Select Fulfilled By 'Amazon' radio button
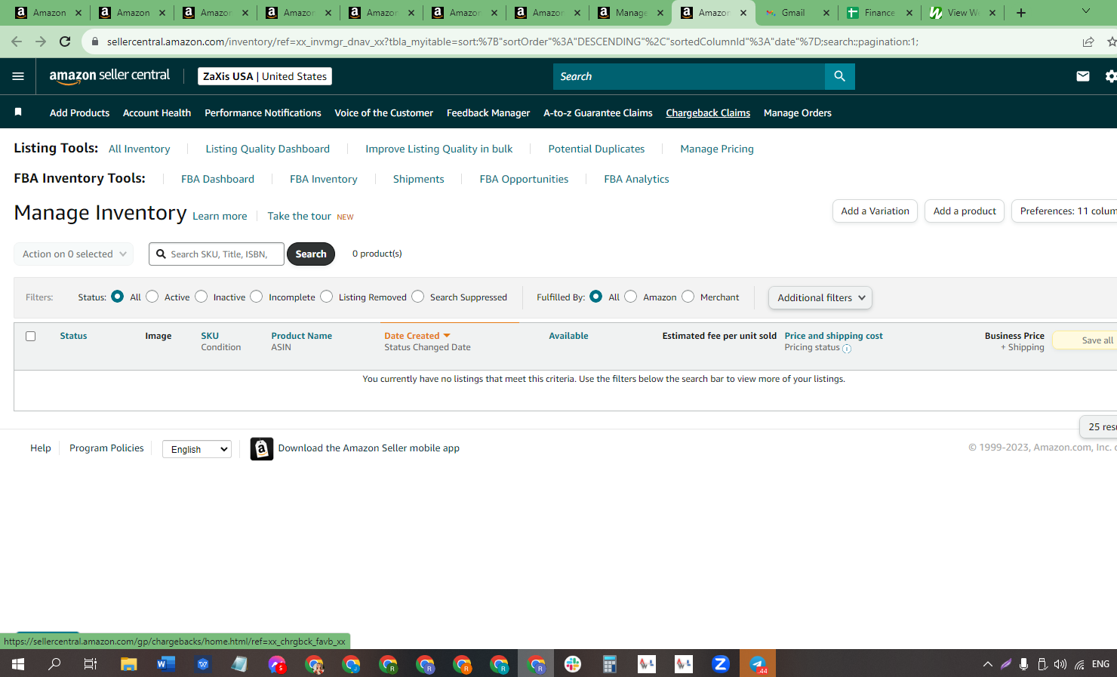Viewport: 1117px width, 677px height. point(631,297)
